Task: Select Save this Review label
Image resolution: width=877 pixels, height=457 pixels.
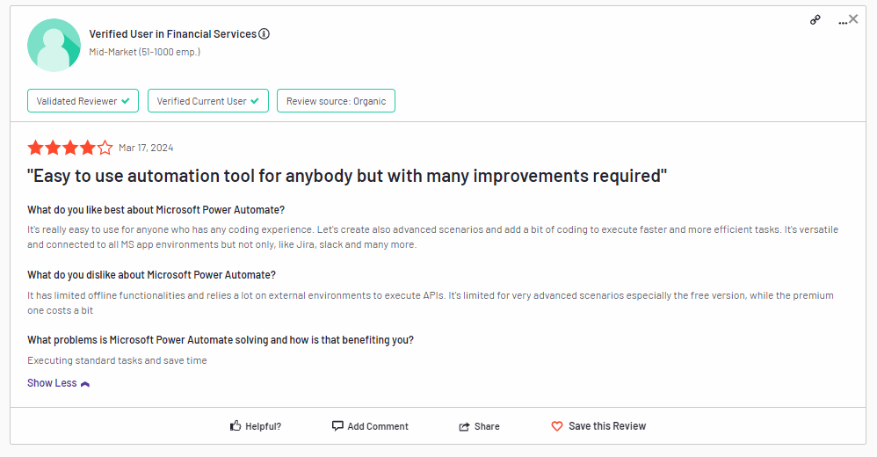Action: click(607, 426)
